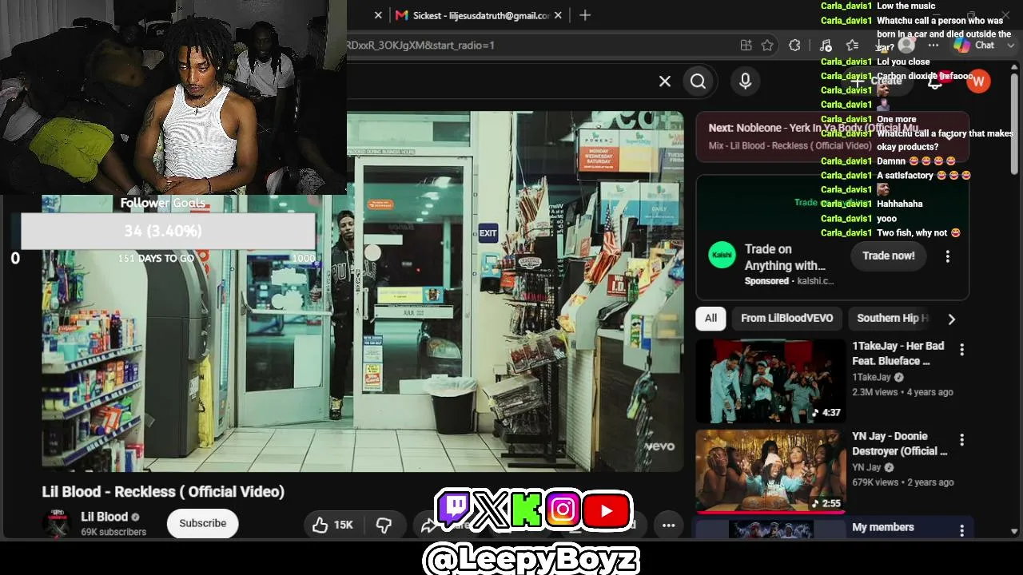Image resolution: width=1023 pixels, height=575 pixels.
Task: Click the Trade now! ad button
Action: point(889,256)
